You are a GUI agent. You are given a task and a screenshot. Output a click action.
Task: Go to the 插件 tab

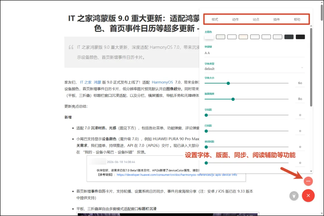coord(277,20)
